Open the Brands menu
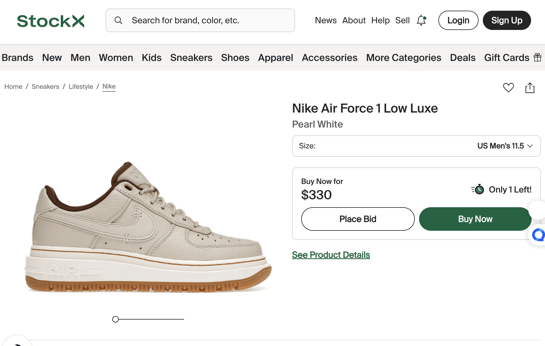Image resolution: width=545 pixels, height=346 pixels. pyautogui.click(x=17, y=58)
